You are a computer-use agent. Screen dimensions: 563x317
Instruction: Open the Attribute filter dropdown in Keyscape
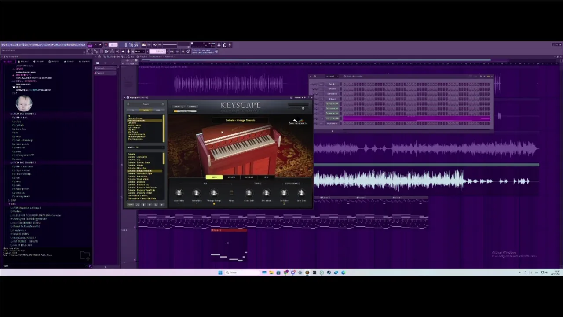click(146, 147)
